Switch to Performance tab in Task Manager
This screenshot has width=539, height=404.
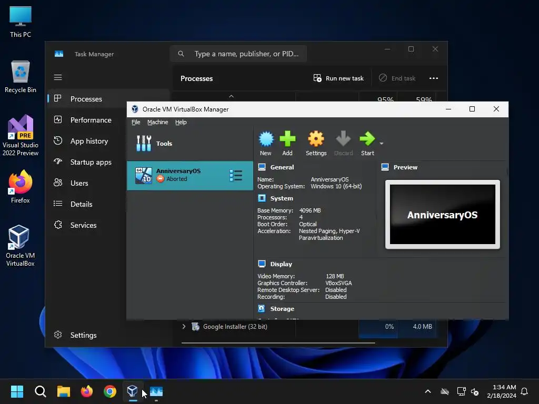tap(87, 120)
